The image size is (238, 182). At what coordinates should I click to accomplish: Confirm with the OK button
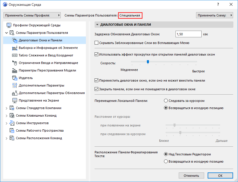(x=220, y=176)
